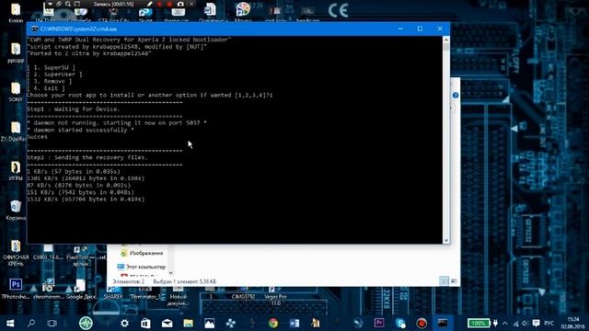Select Этот компьютер in Explorer tree
589x331 pixels.
click(x=141, y=267)
